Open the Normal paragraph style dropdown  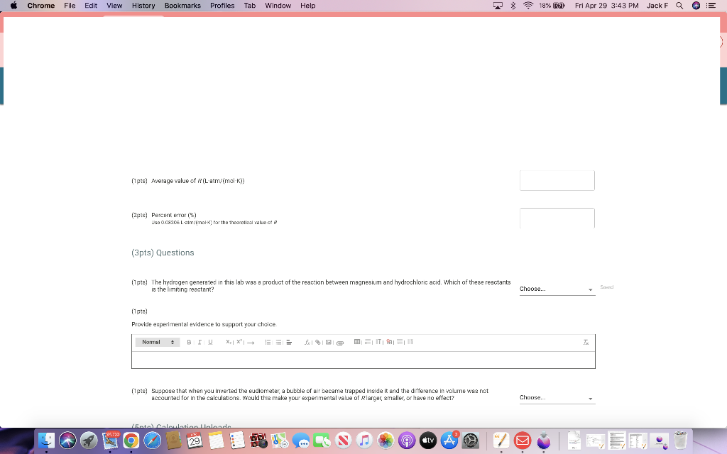pos(157,342)
